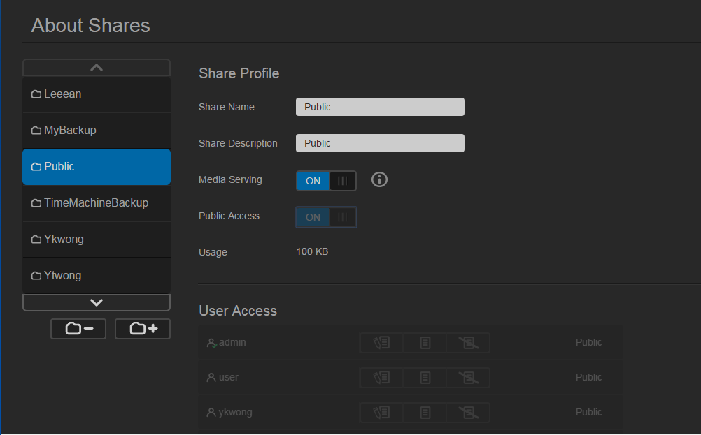Screen dimensions: 701x435
Task: Click the Share Description input field
Action: coord(380,143)
